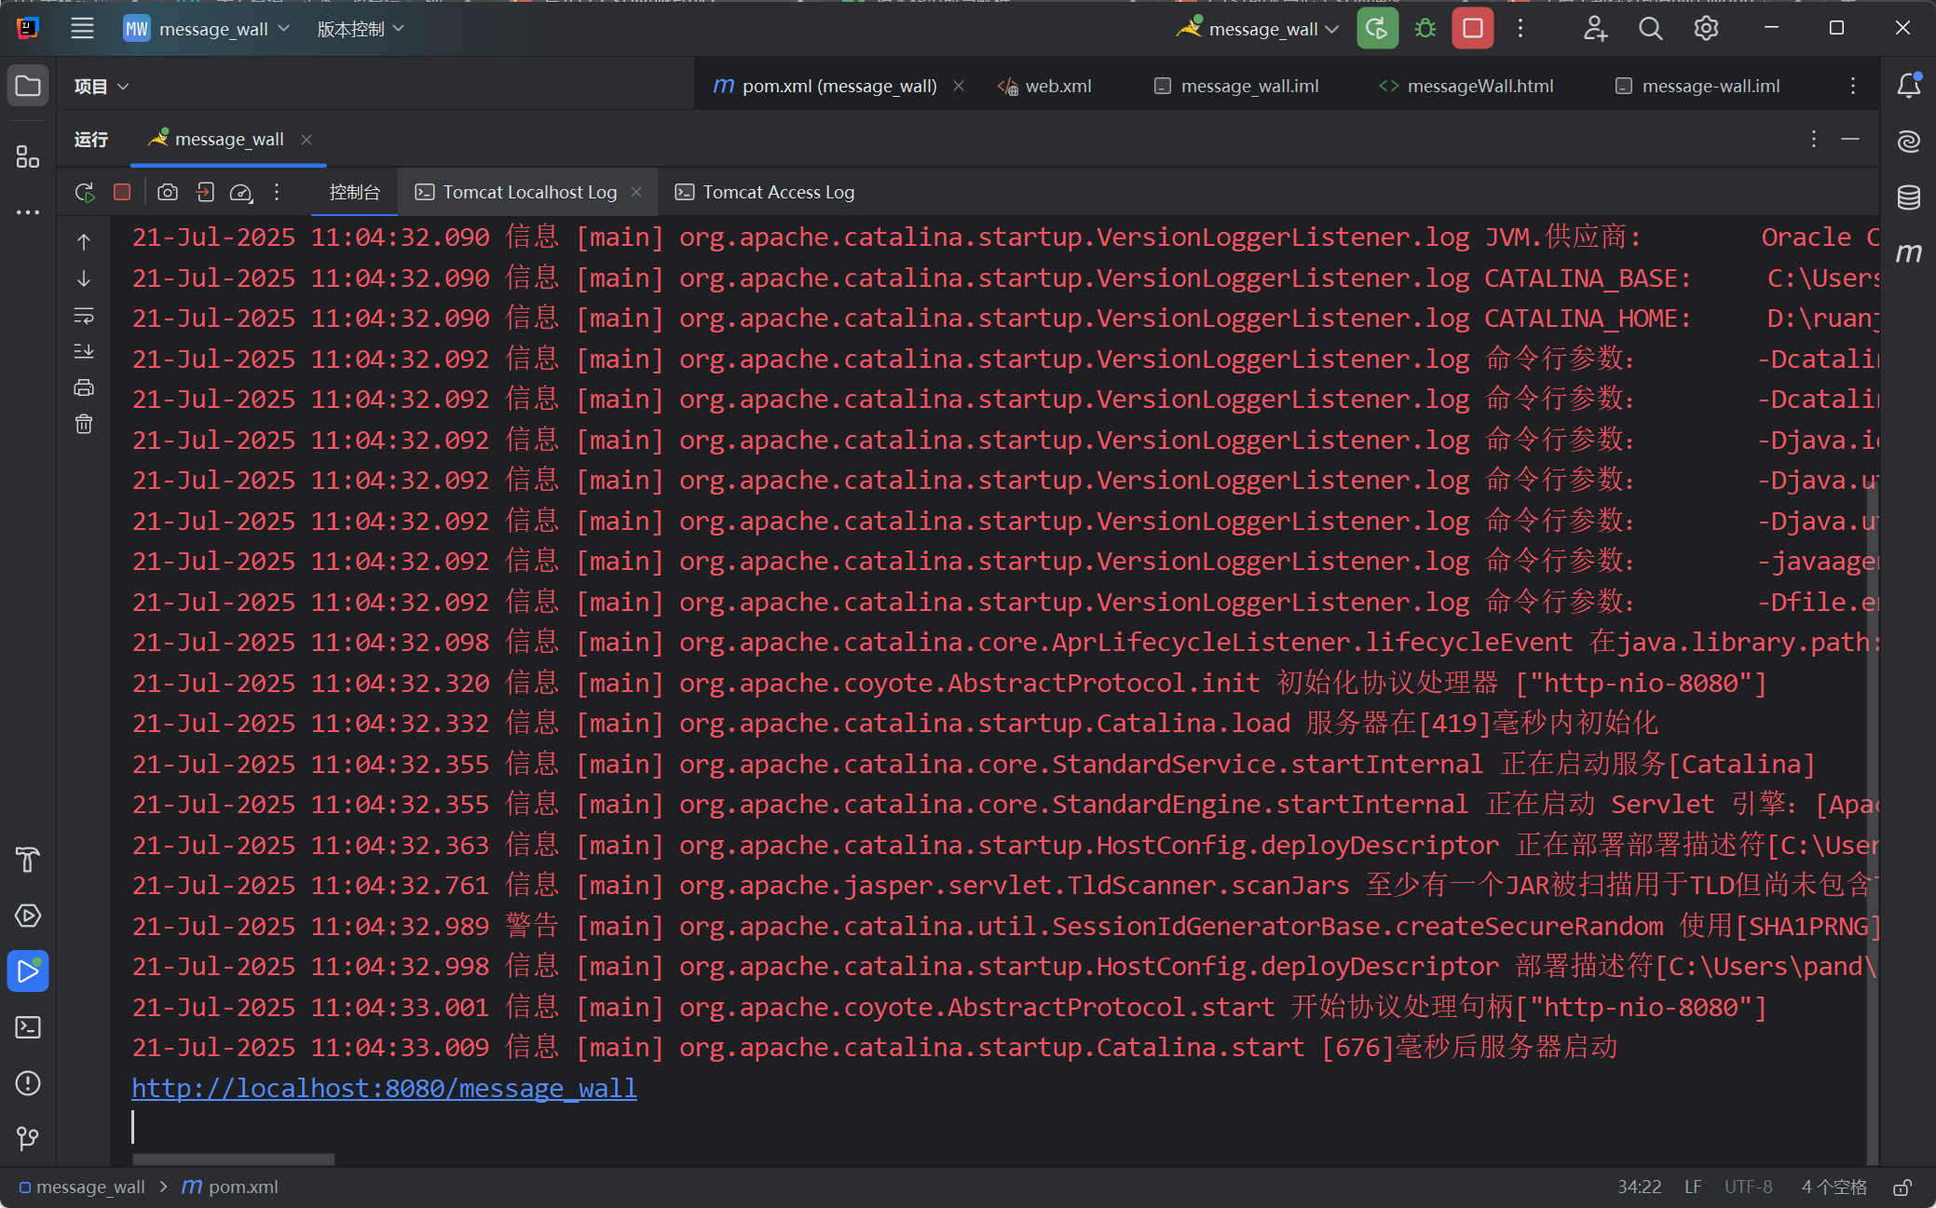This screenshot has width=1936, height=1208.
Task: Rerun message_wall with the green rerun button in title bar
Action: point(1377,29)
